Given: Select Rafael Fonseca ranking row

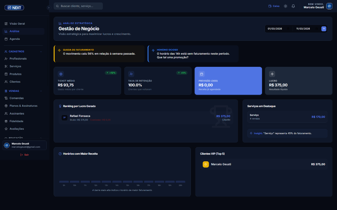Looking at the screenshot, I should coord(146,118).
